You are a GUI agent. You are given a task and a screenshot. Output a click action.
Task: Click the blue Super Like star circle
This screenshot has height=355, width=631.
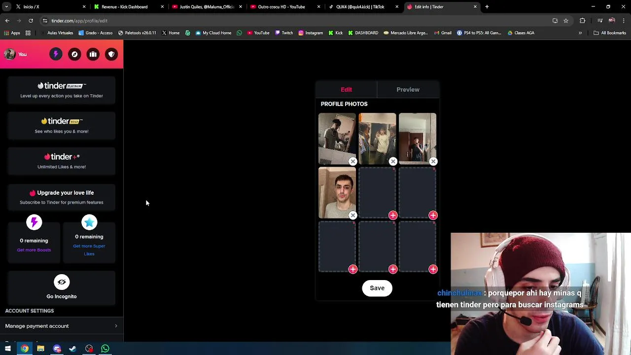click(x=89, y=222)
